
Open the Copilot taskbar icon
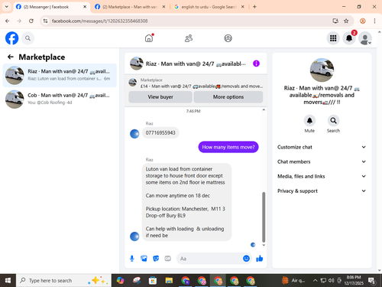coord(120,280)
